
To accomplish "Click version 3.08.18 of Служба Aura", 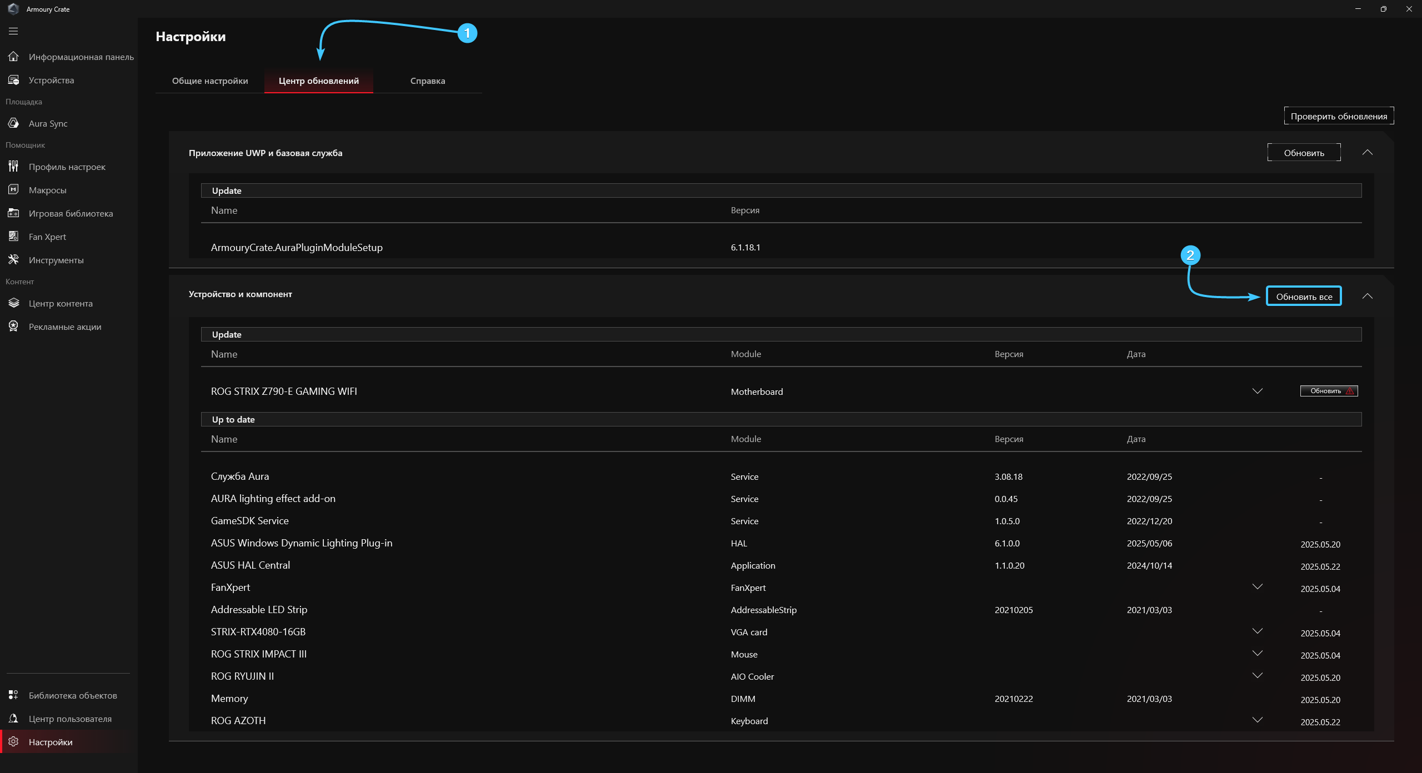I will click(x=1009, y=477).
